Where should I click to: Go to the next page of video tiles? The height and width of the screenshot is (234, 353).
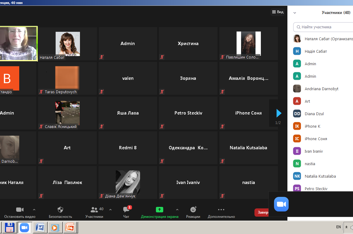coord(279,113)
